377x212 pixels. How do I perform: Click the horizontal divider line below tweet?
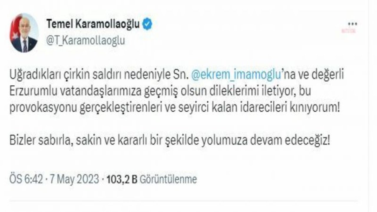click(x=183, y=202)
